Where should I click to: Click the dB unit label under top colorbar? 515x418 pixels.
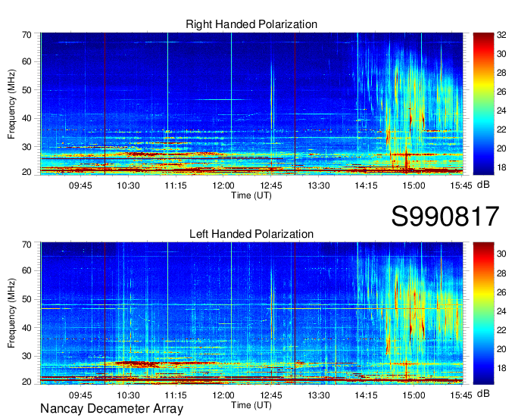(x=483, y=185)
